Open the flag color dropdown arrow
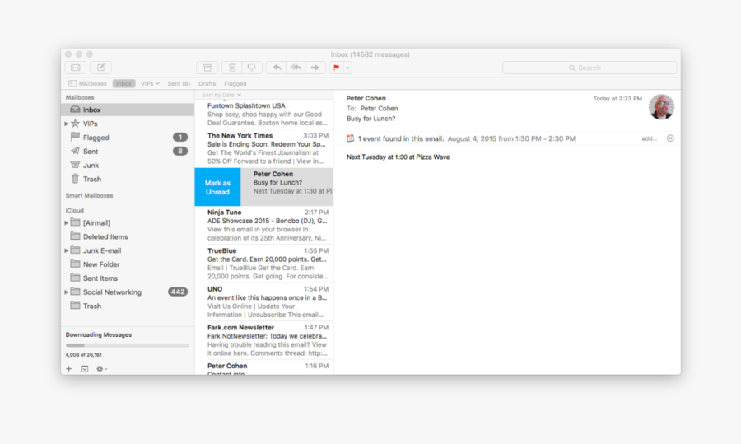 [x=347, y=68]
